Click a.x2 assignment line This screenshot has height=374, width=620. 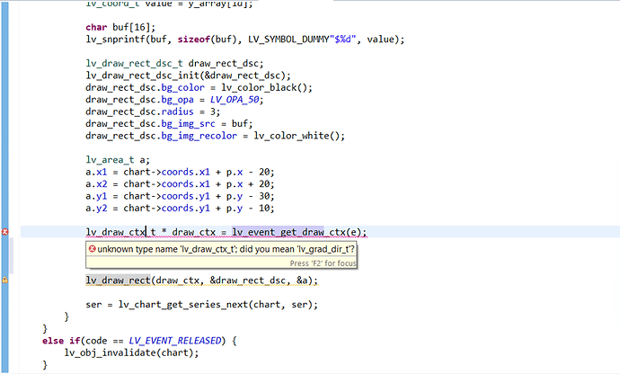(x=180, y=184)
